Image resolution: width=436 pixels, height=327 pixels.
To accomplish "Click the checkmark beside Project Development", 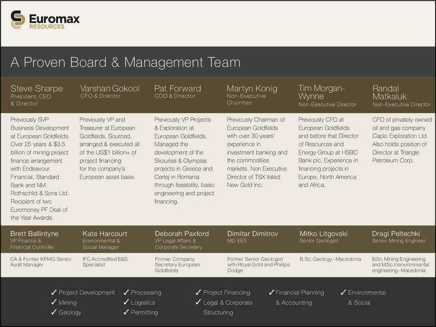I will [54, 292].
